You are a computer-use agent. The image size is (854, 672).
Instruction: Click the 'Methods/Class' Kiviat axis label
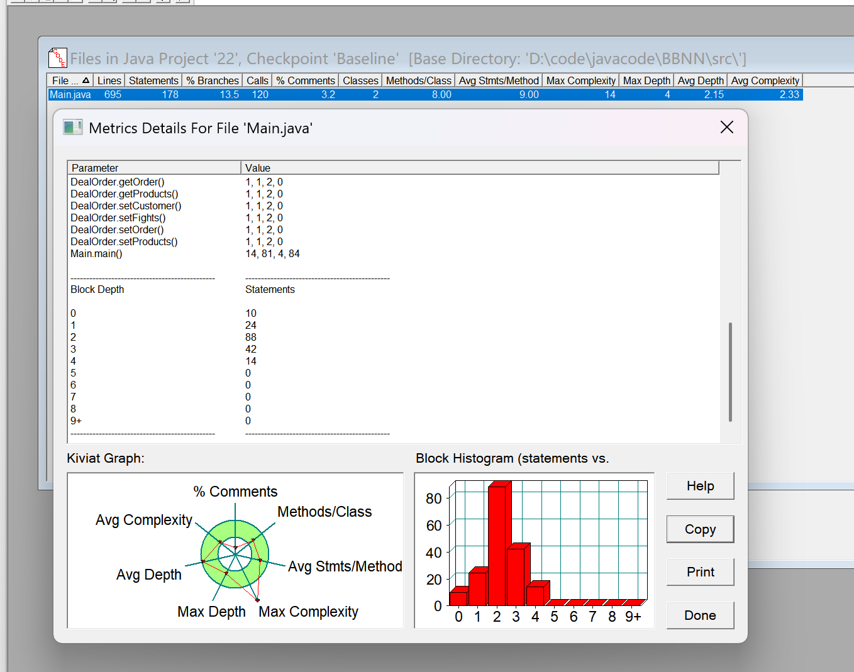pyautogui.click(x=324, y=512)
